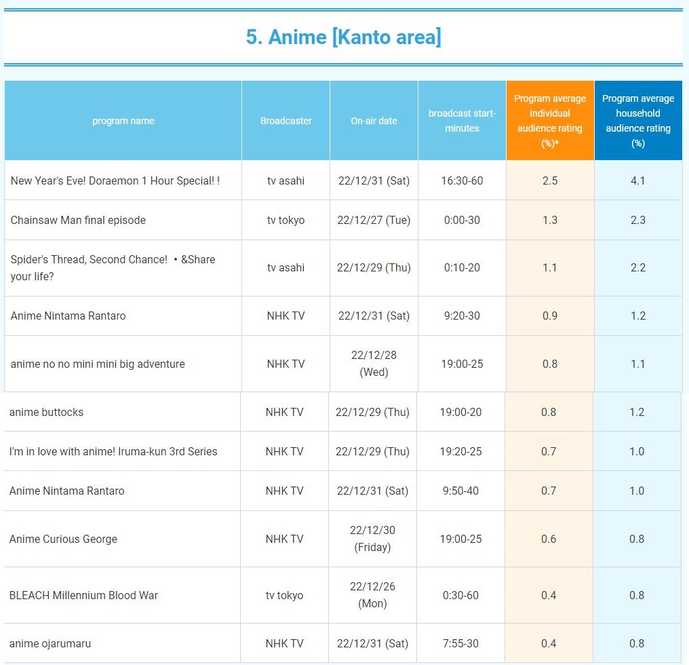Screen dimensions: 689x665
Task: Click the household rating value '2.3'
Action: click(x=638, y=220)
